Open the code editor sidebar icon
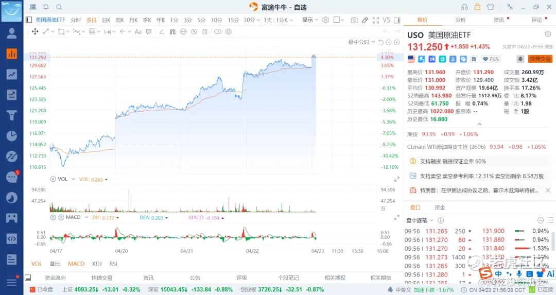 click(12, 238)
